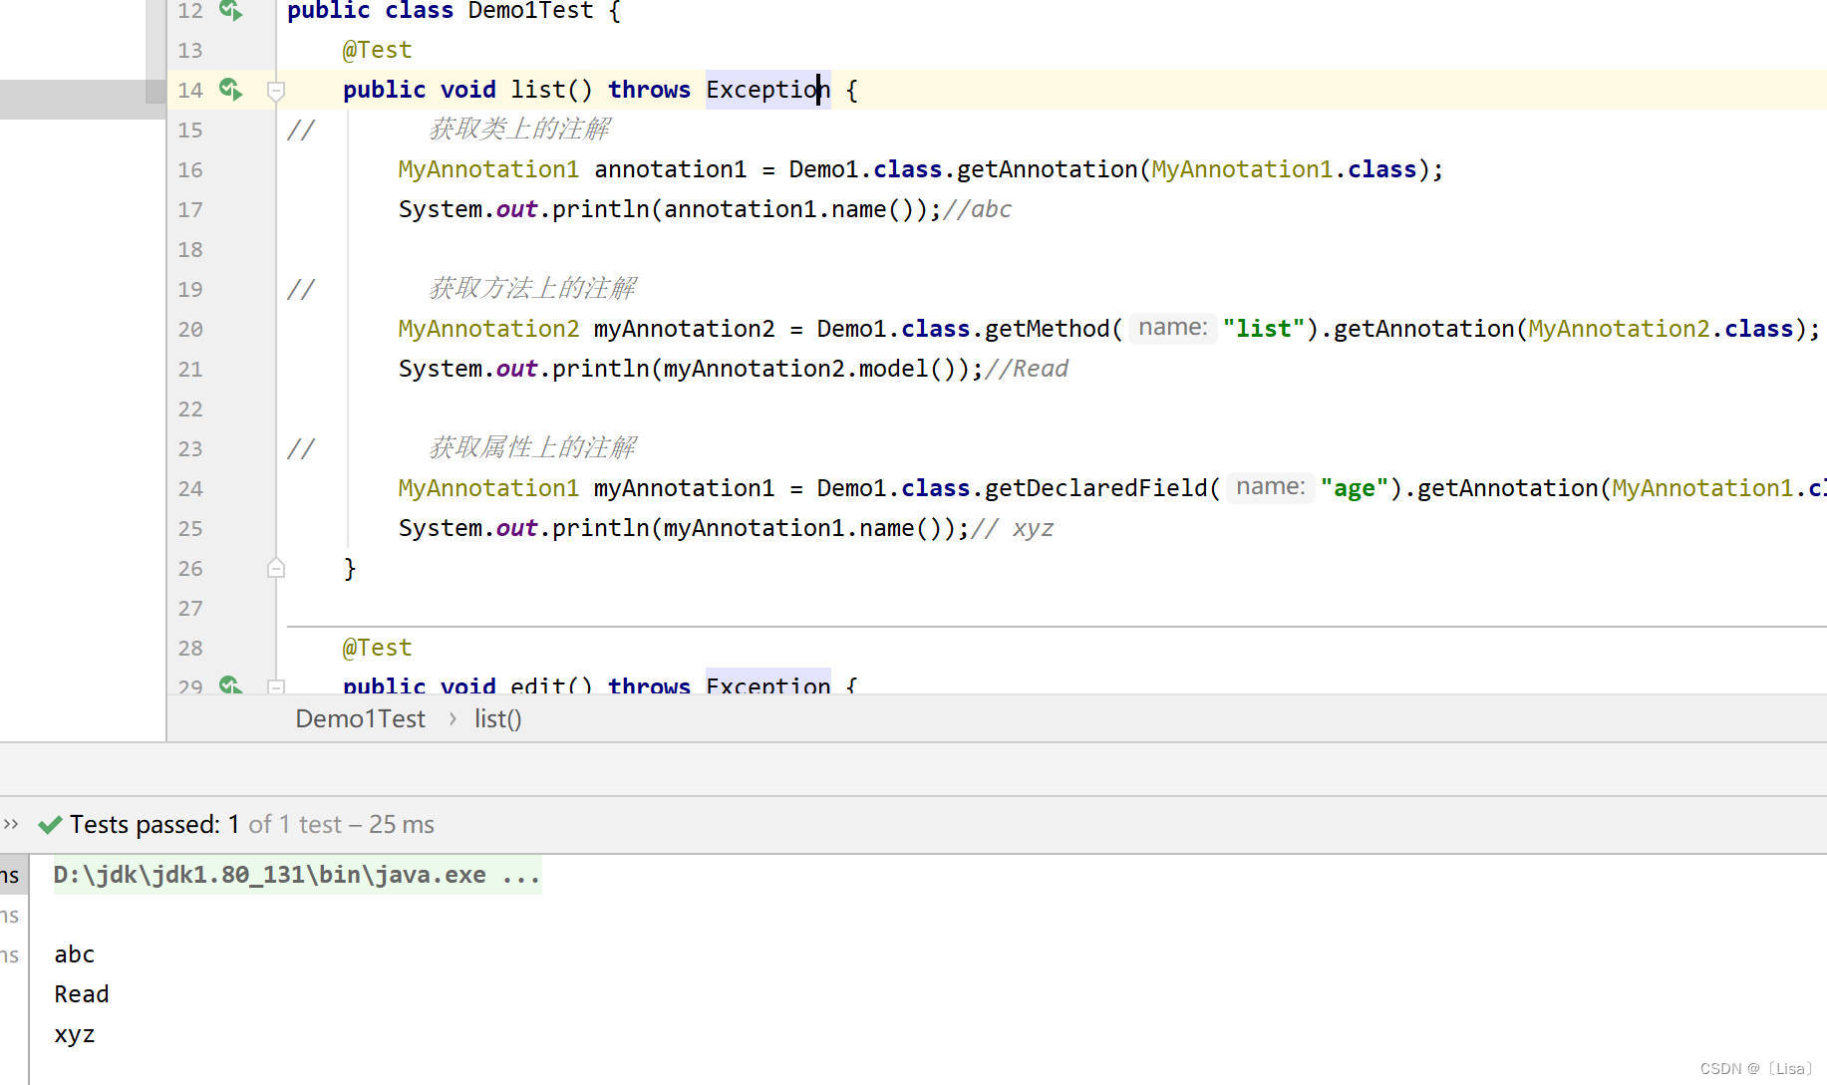Click the //abc comment on line 17

(x=977, y=209)
